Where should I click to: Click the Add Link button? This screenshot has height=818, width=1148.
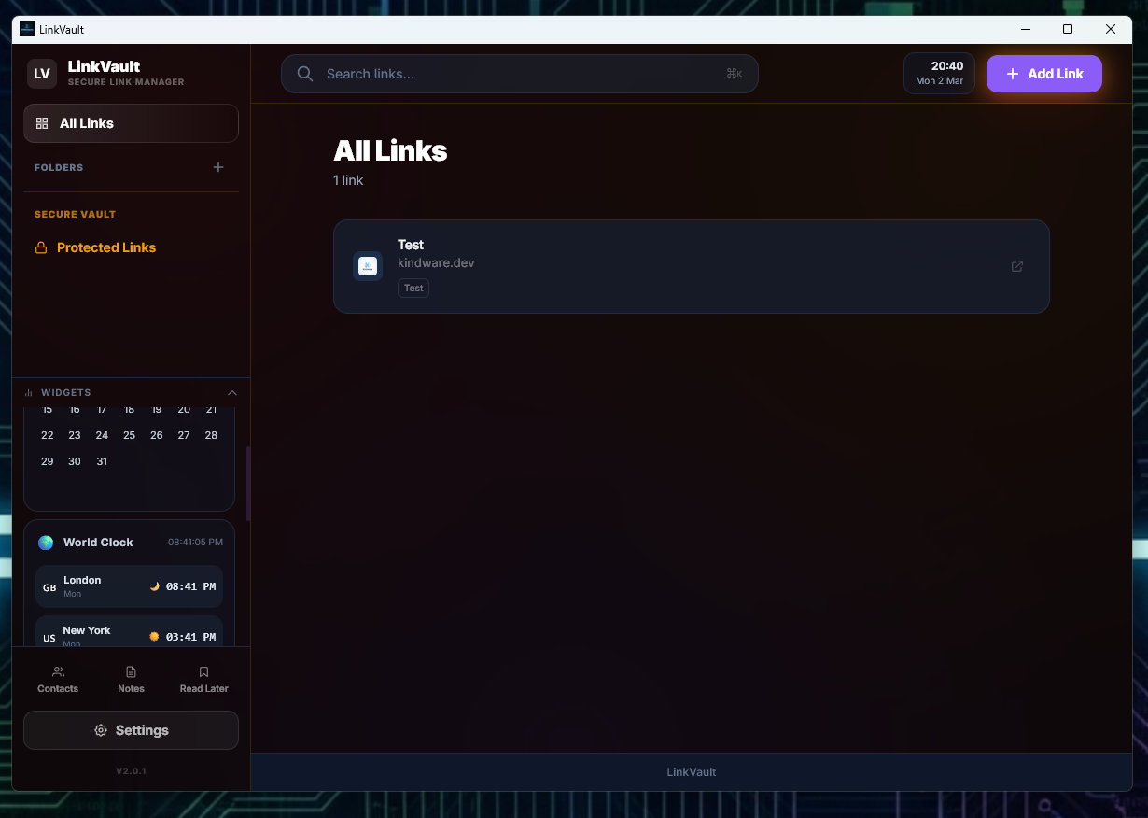(1043, 73)
